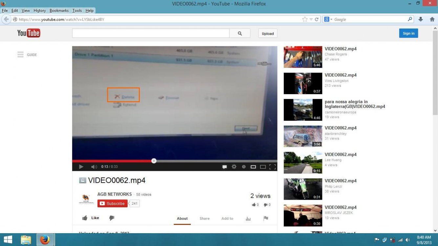Bookmark this page with the star icon
The width and height of the screenshot is (438, 246).
pos(305,19)
